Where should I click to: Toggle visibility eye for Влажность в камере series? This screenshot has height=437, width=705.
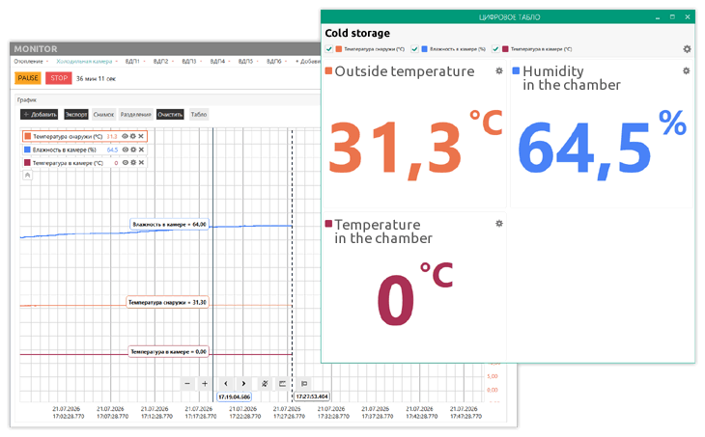[125, 150]
